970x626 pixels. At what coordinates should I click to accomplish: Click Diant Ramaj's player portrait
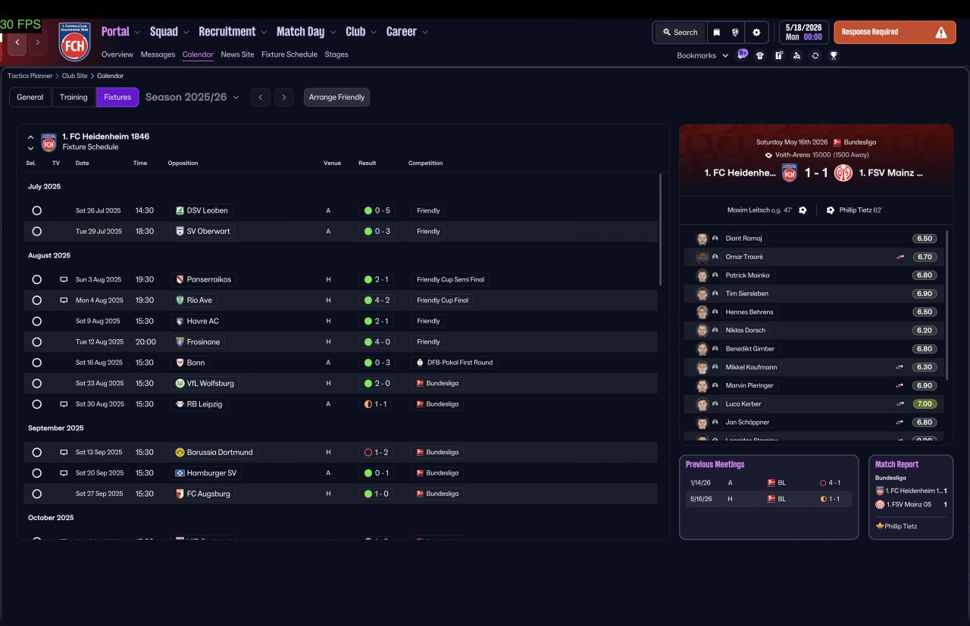tap(702, 238)
